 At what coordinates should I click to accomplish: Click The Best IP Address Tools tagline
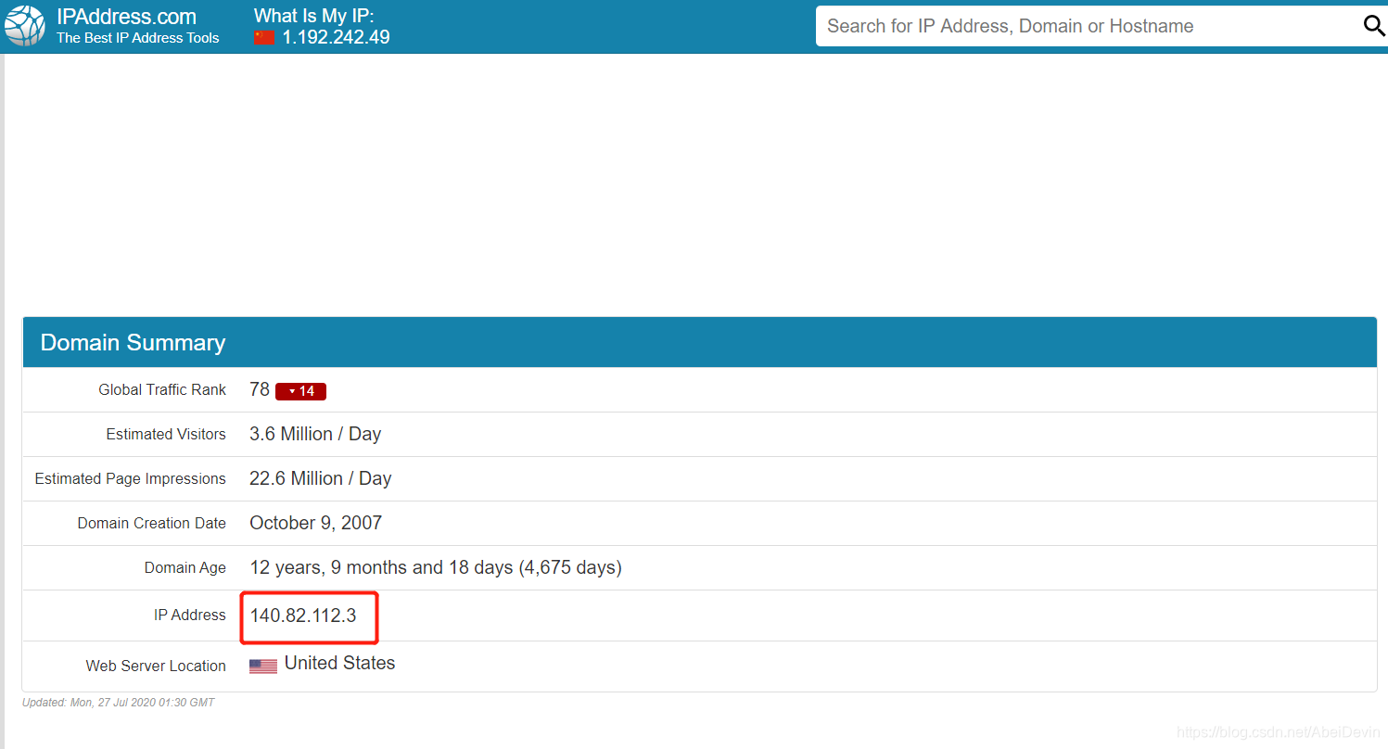138,38
